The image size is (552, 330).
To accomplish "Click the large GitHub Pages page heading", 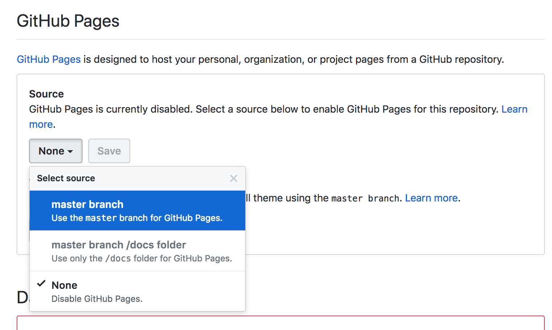I will (x=68, y=21).
